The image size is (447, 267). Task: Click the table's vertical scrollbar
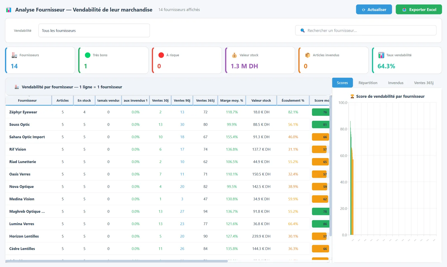click(x=331, y=166)
